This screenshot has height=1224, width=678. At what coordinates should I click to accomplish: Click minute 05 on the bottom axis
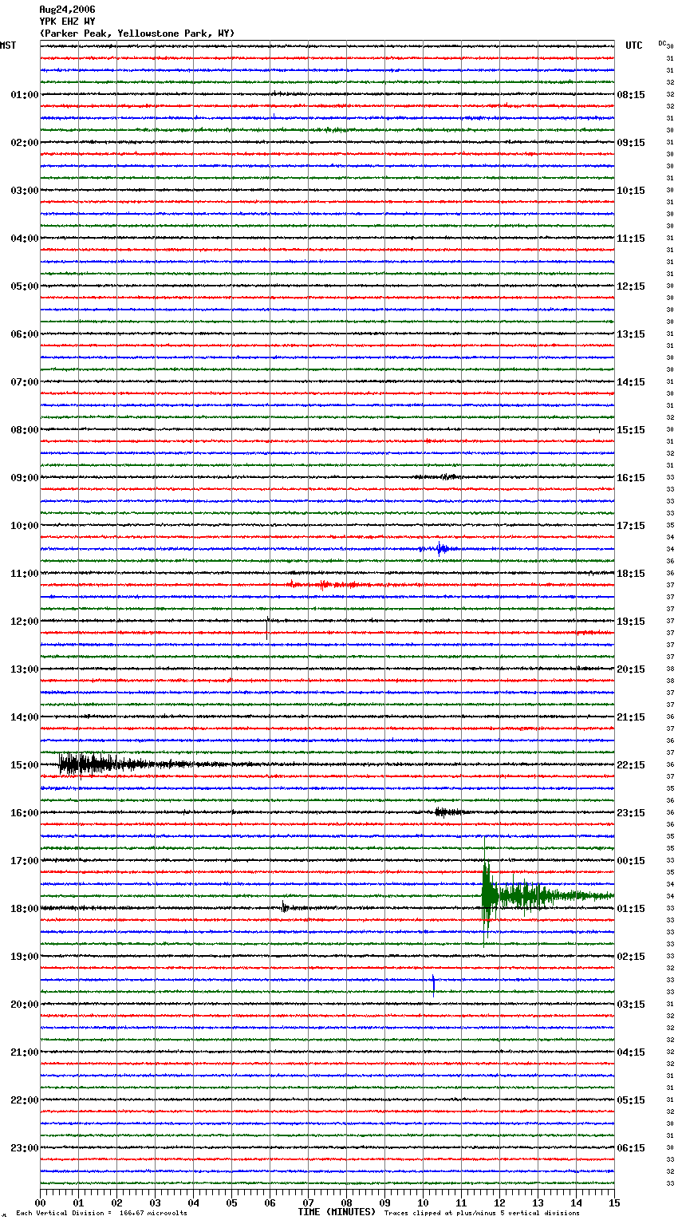click(231, 1202)
